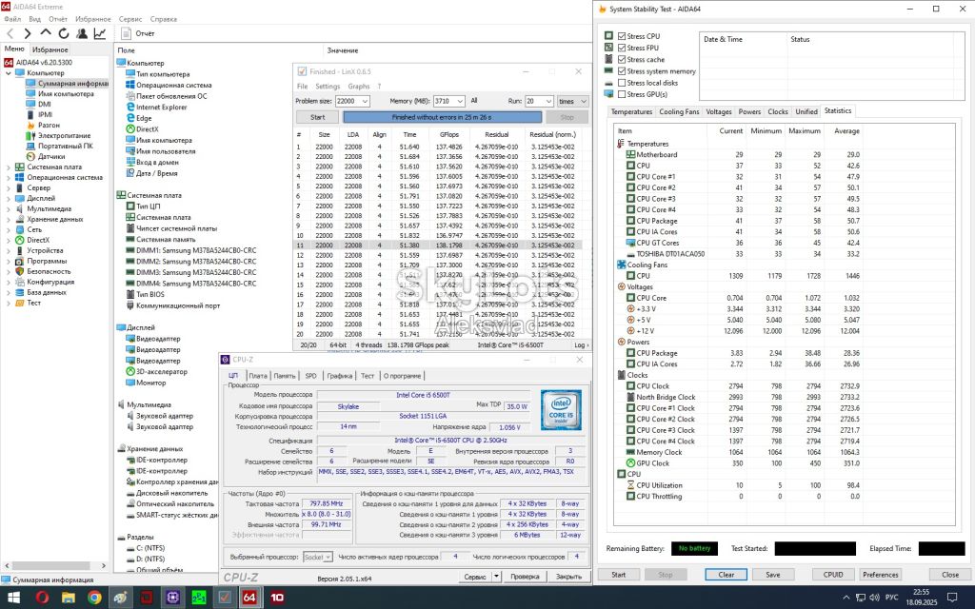Image resolution: width=975 pixels, height=609 pixels.
Task: Open CPU-Z SPD tab
Action: pos(311,376)
